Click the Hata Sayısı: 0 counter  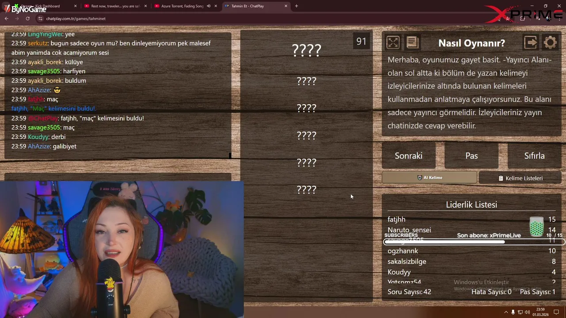tap(491, 291)
